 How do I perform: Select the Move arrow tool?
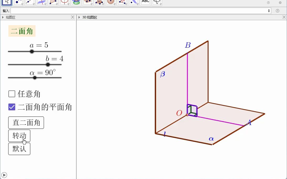7,2
